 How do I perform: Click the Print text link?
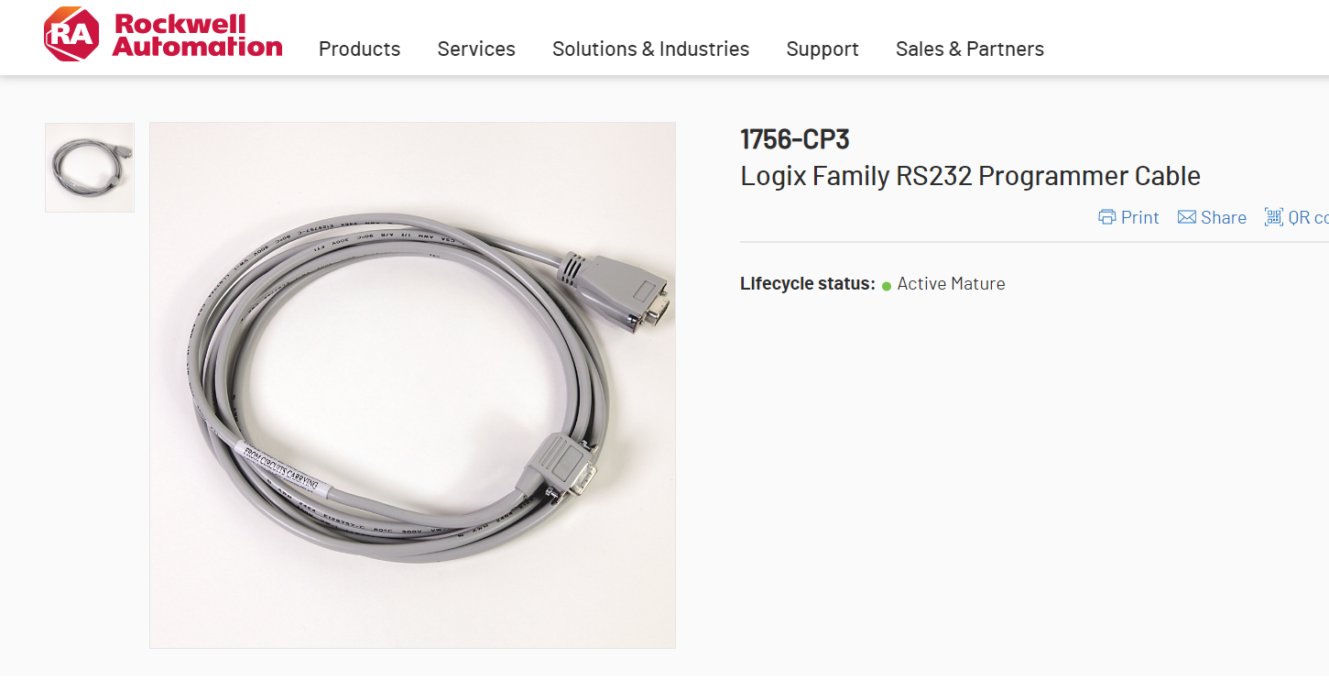[x=1140, y=217]
